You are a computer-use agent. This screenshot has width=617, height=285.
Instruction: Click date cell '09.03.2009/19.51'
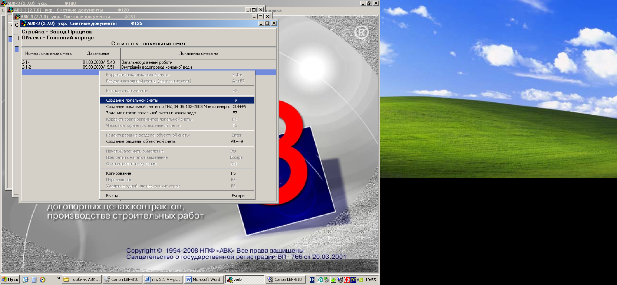pos(99,67)
